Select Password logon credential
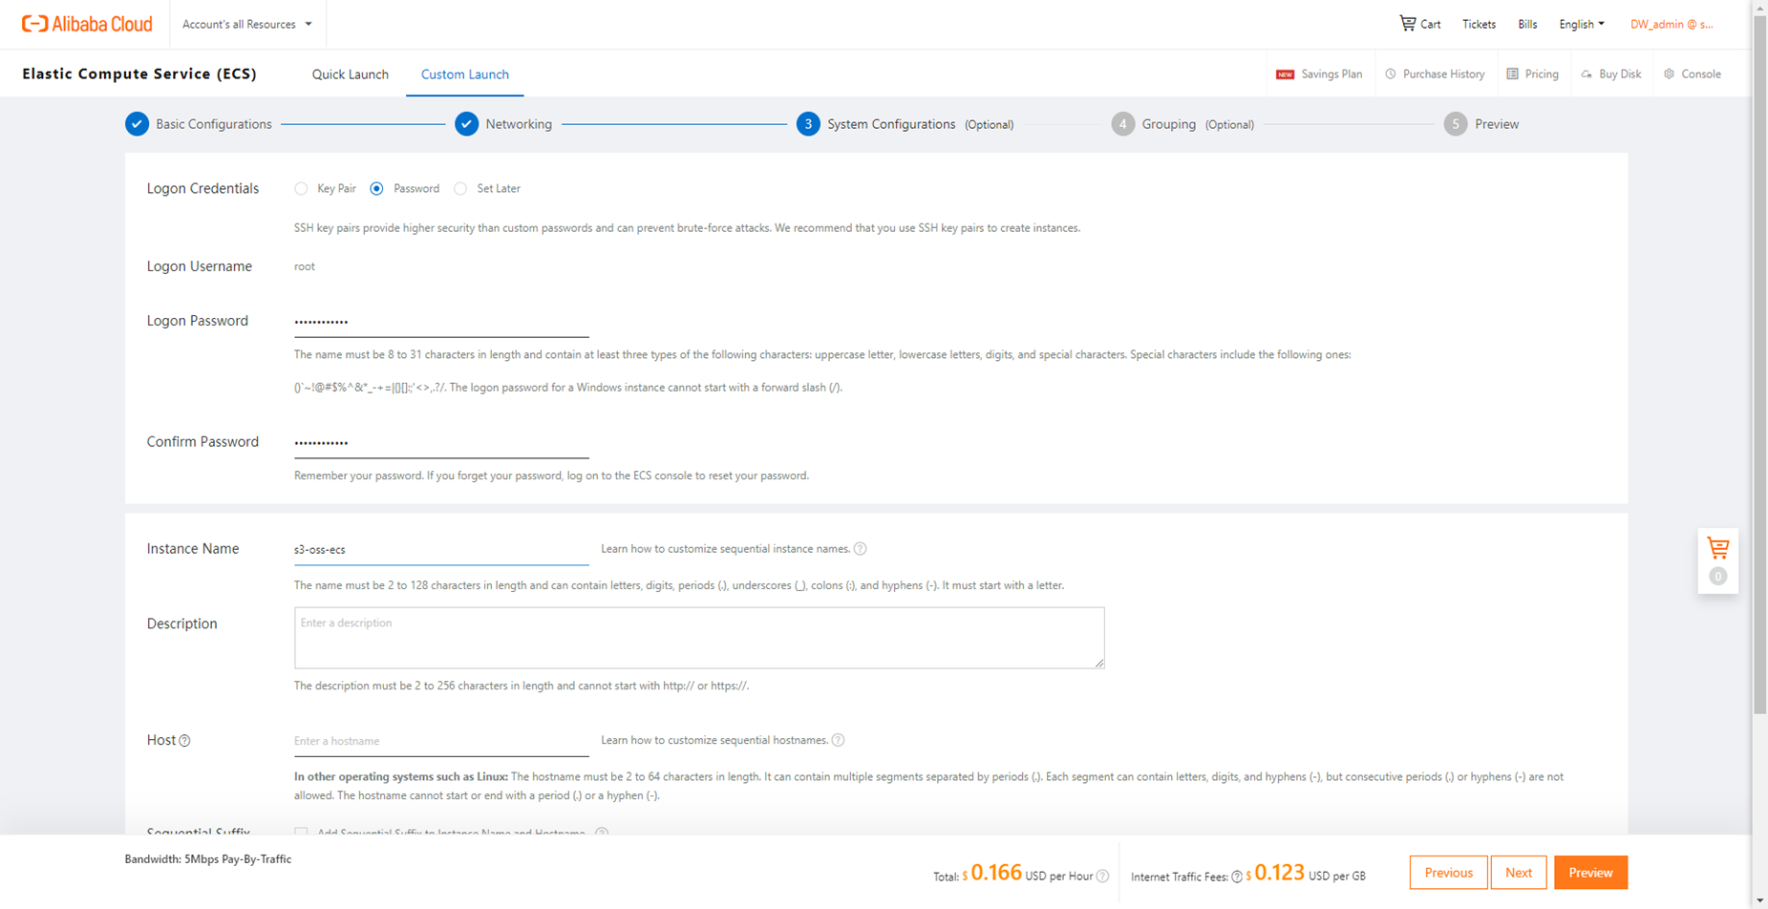Viewport: 1768px width, 909px height. pyautogui.click(x=376, y=189)
